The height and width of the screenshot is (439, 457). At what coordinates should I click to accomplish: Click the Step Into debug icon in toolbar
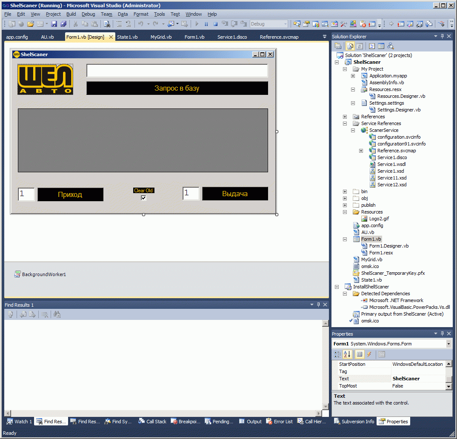click(225, 24)
